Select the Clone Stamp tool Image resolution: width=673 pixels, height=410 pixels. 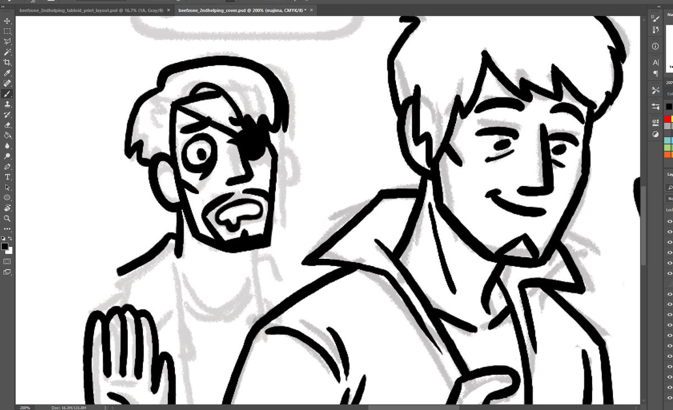pos(7,104)
